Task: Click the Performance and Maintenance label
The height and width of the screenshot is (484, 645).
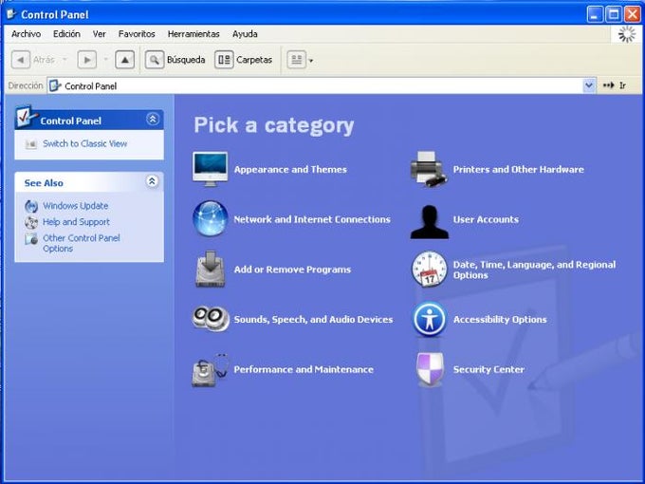Action: [x=304, y=369]
